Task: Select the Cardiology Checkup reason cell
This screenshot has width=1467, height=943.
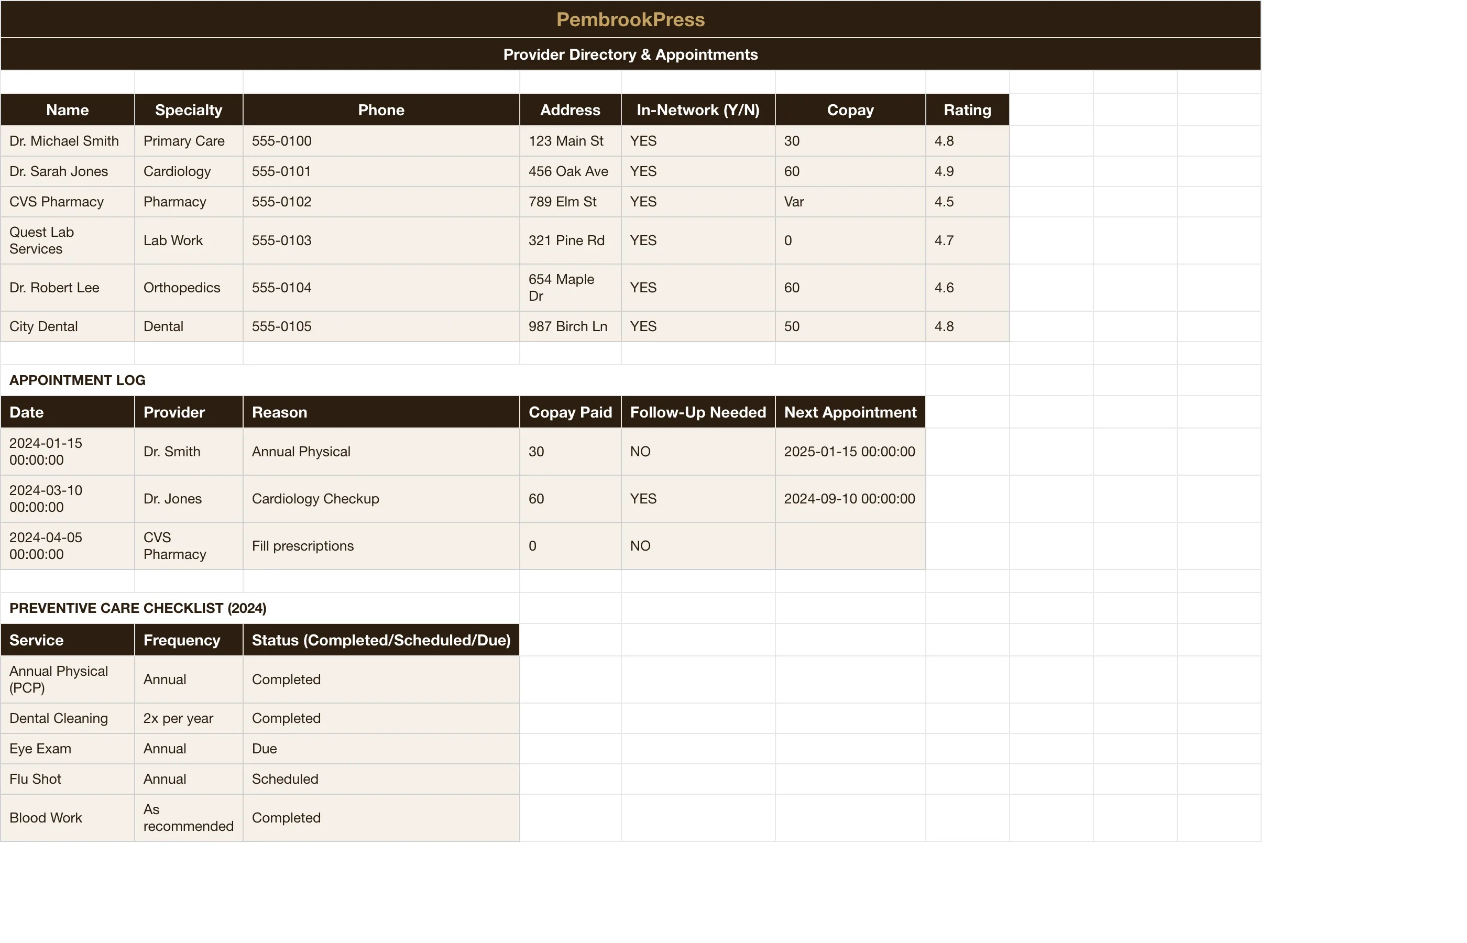Action: pos(381,498)
